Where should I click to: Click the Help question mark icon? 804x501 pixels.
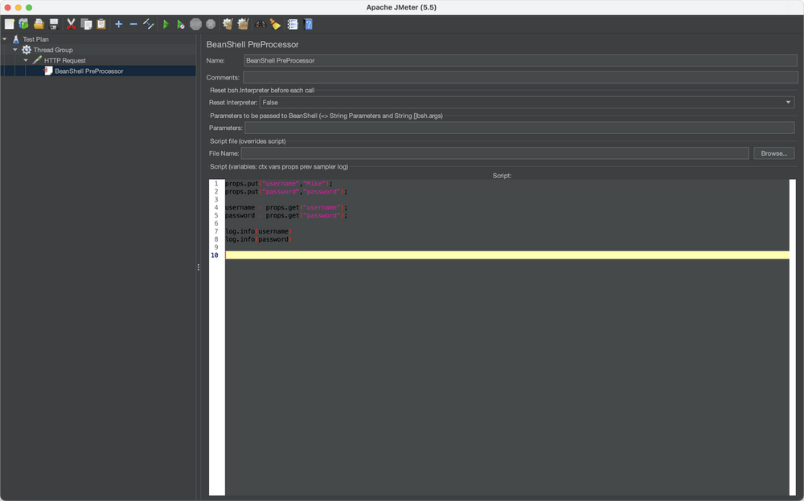click(308, 24)
